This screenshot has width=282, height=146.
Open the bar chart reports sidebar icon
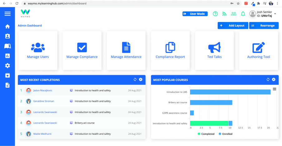(x=7, y=56)
